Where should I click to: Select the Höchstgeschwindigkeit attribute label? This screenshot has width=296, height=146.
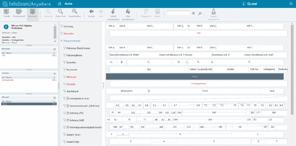86,127
